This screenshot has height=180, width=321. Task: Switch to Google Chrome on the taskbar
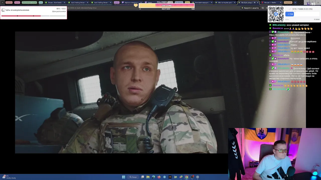(x=187, y=177)
